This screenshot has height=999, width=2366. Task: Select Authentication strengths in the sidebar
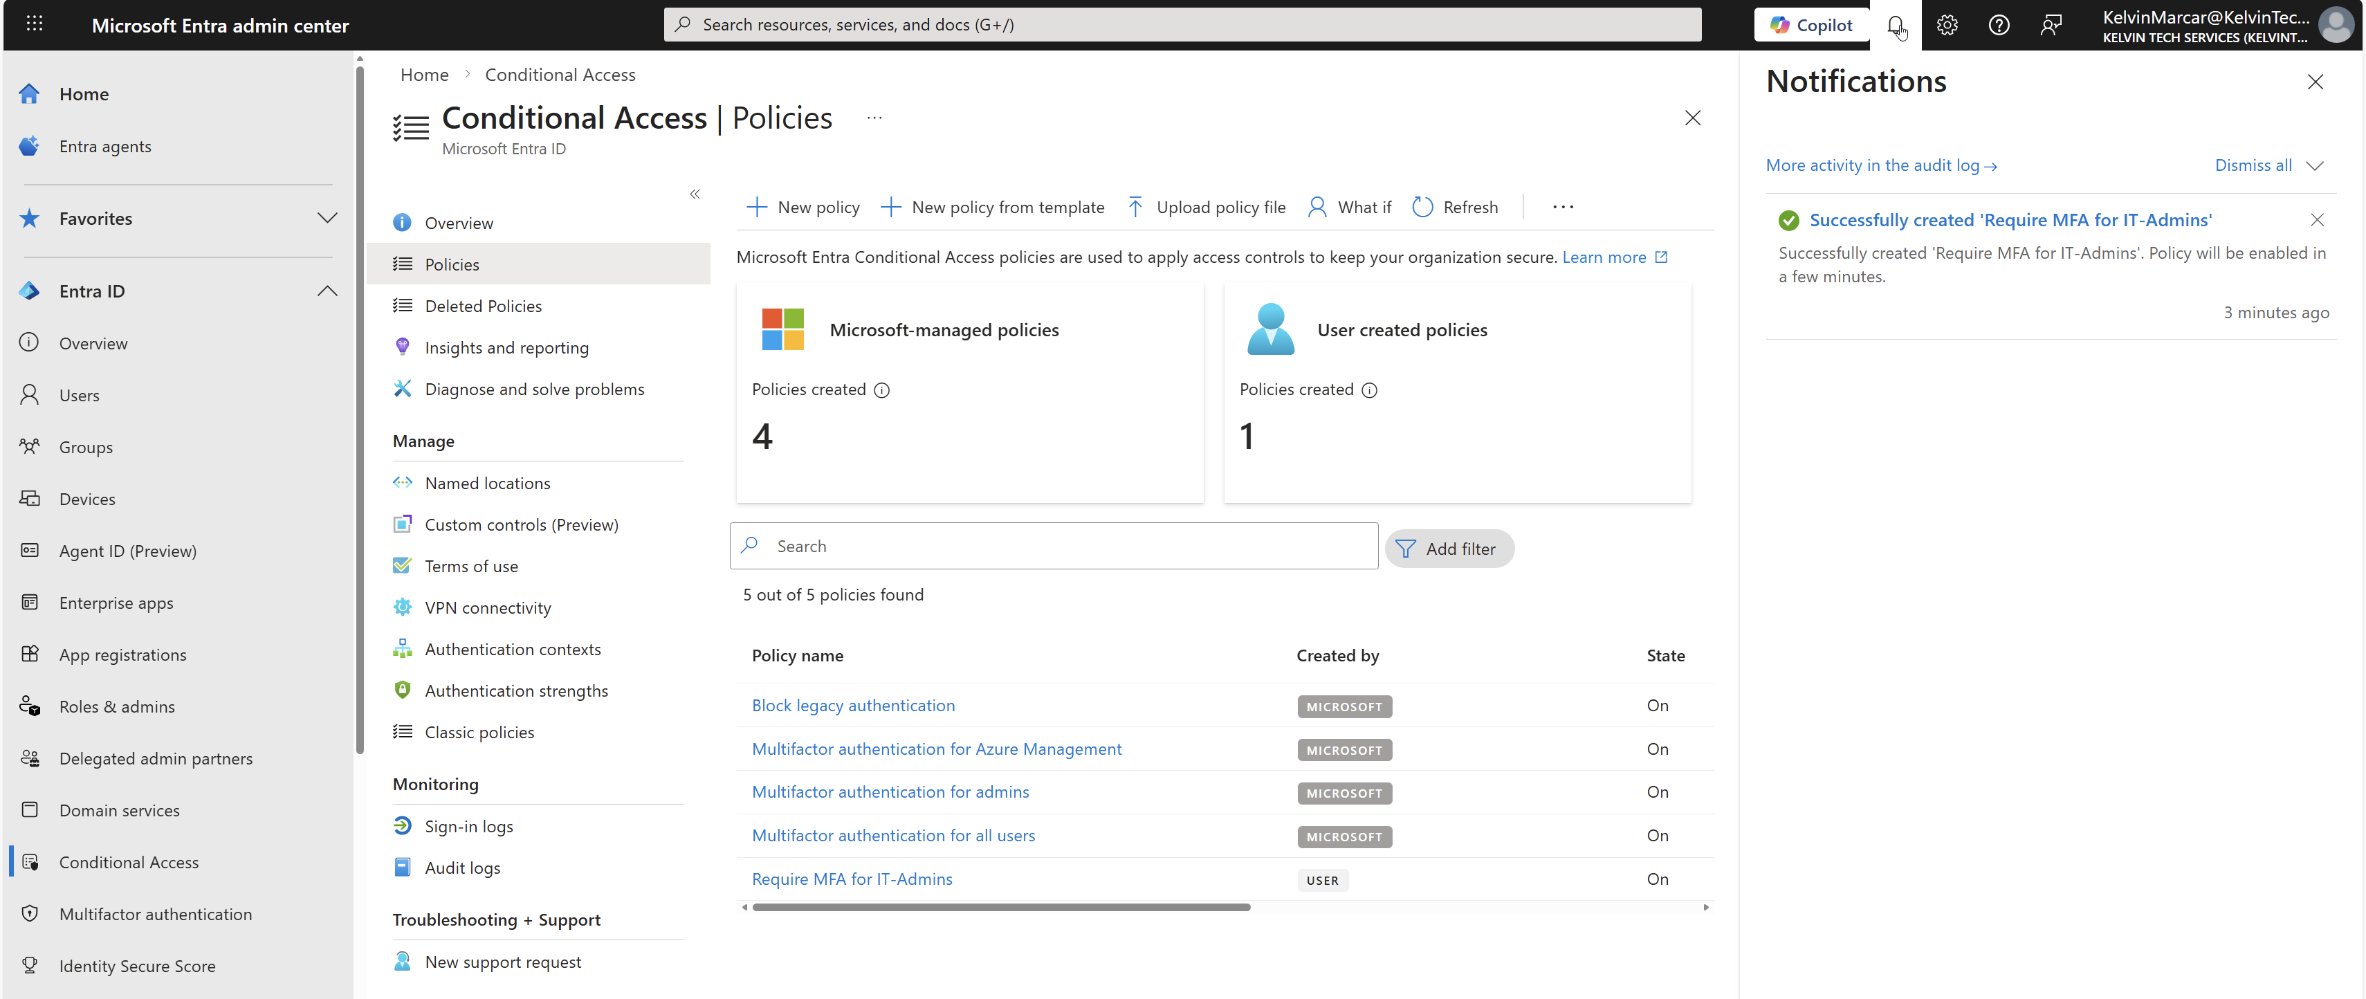pos(516,690)
